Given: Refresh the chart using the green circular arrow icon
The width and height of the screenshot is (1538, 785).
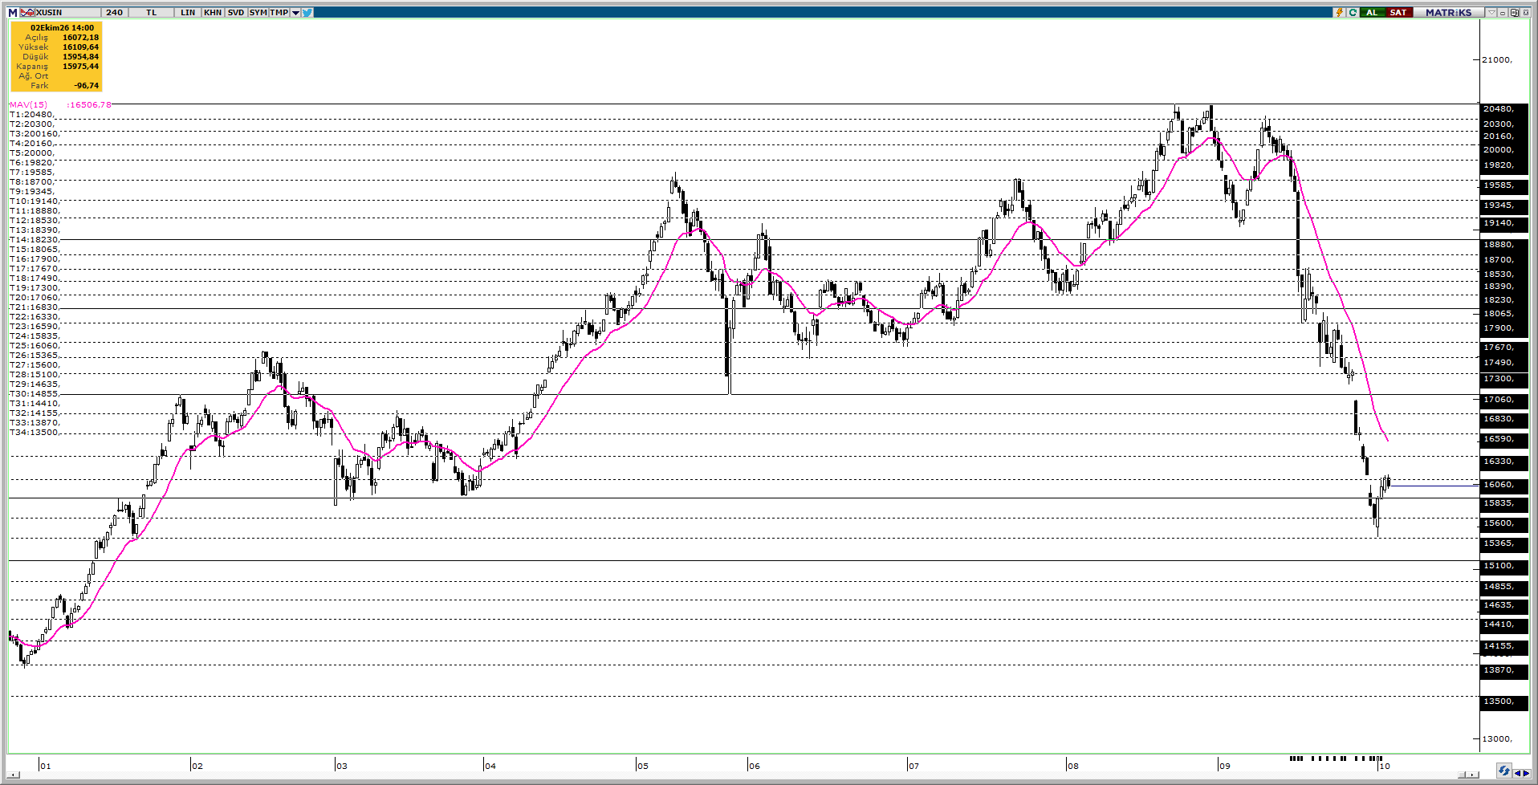Looking at the screenshot, I should point(1353,13).
